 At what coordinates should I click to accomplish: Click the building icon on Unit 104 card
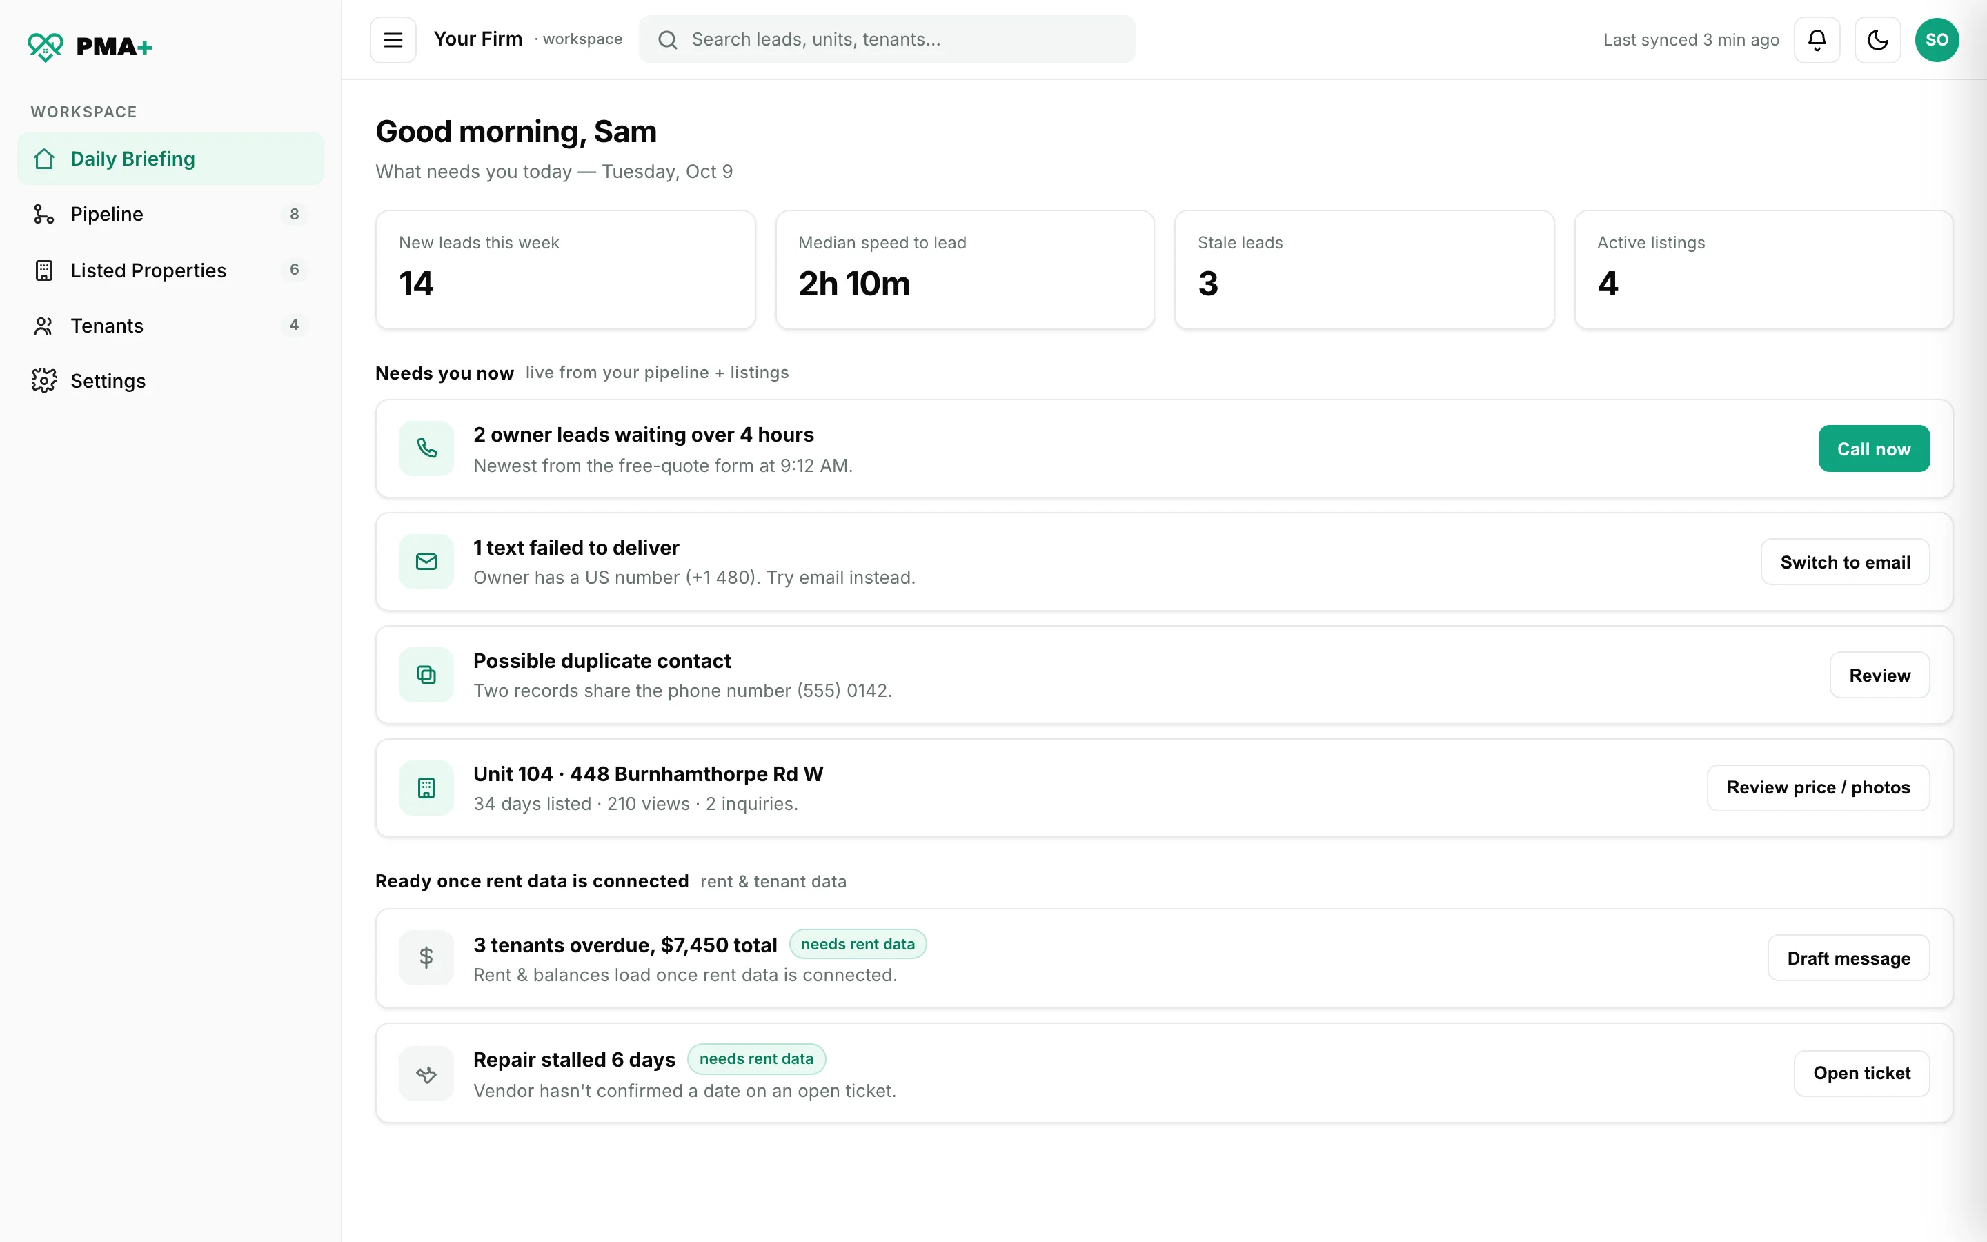426,788
